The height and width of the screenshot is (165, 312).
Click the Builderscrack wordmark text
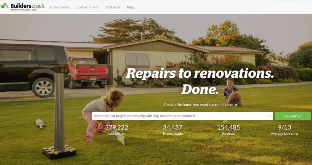tap(27, 6)
